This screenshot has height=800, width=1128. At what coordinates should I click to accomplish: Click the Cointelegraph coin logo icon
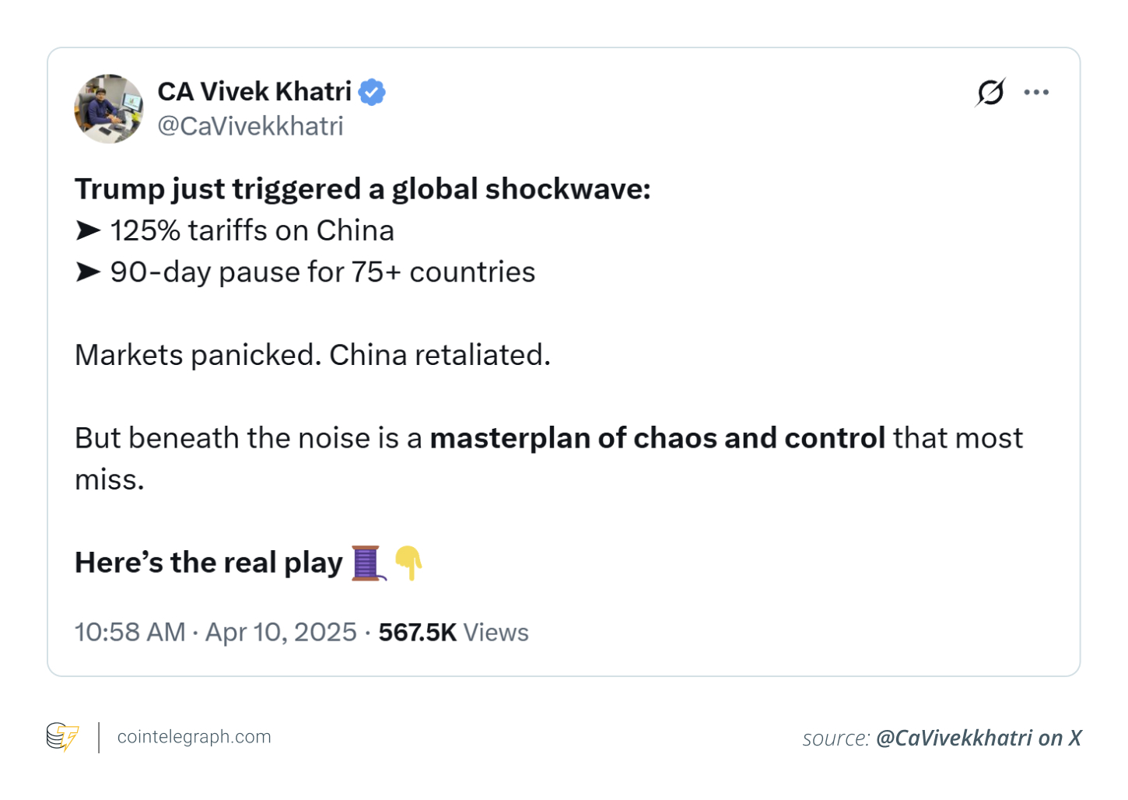(x=62, y=737)
